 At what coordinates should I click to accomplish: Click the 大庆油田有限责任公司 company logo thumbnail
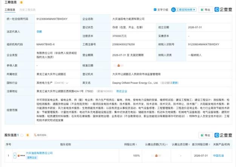click(x=21, y=156)
